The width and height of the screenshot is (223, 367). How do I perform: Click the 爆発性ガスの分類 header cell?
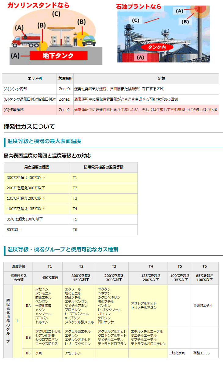click(x=18, y=278)
